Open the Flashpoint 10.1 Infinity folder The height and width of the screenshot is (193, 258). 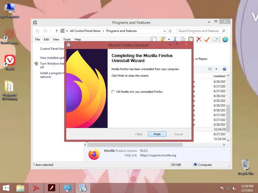[10, 90]
